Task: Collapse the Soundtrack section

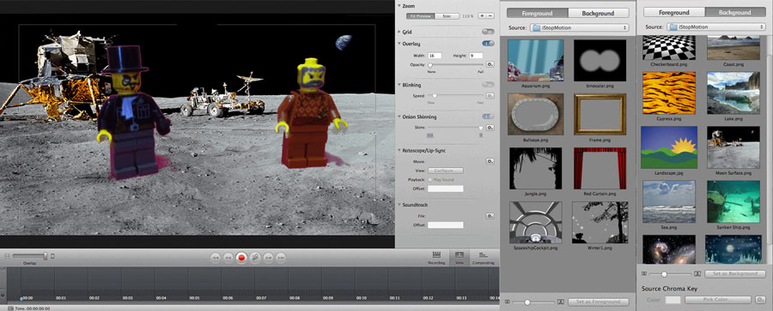Action: [399, 204]
